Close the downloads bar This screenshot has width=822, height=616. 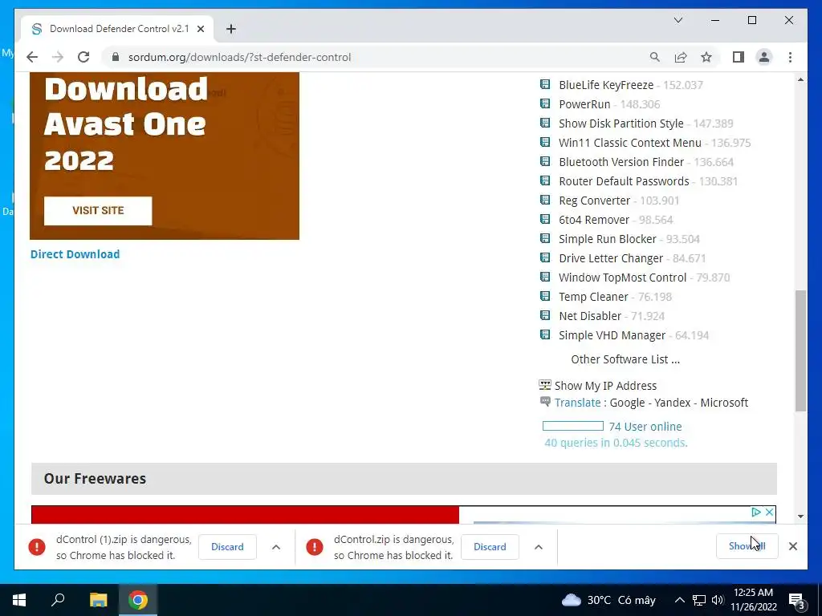[x=792, y=546]
